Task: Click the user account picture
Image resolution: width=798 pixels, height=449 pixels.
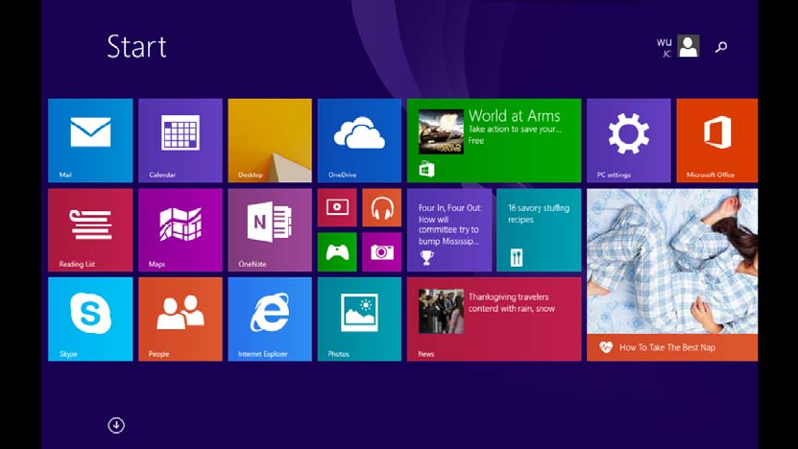Action: (x=689, y=46)
